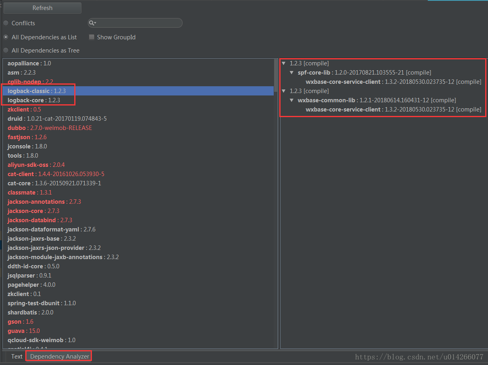Select zkclient : 0.5 conflict entry
The width and height of the screenshot is (488, 365).
pyautogui.click(x=24, y=109)
